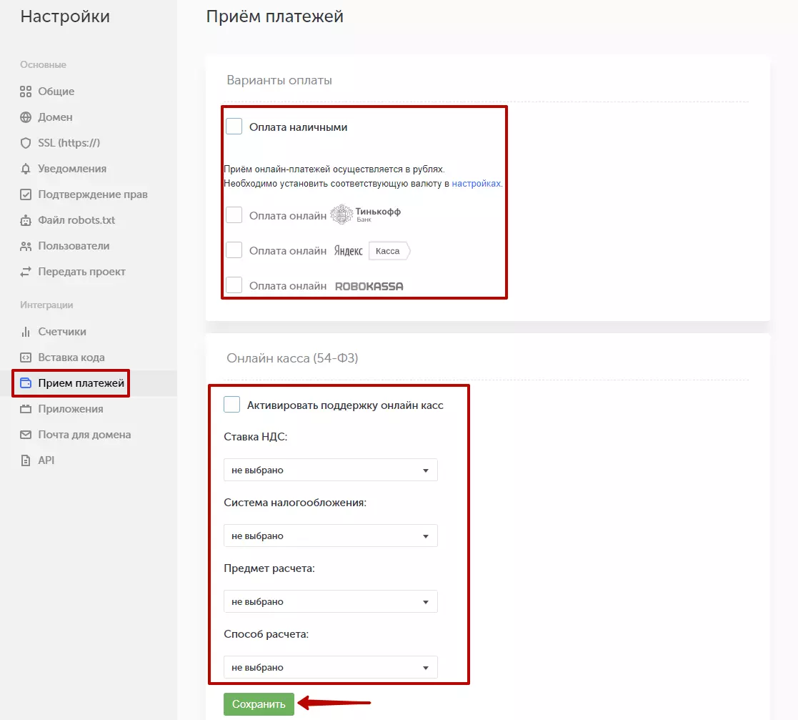Enable the Оплата наличными checkbox
Screen dimensions: 798x720
(x=234, y=127)
